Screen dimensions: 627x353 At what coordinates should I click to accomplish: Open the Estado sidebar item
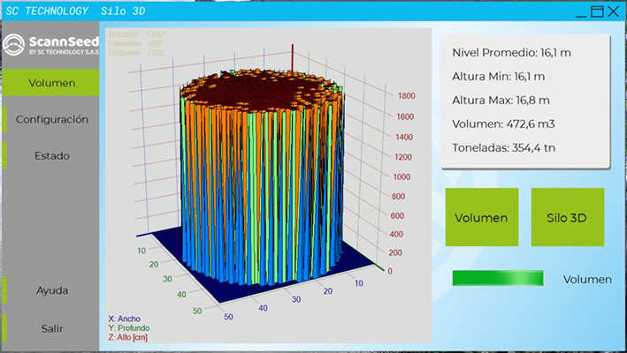tap(51, 155)
